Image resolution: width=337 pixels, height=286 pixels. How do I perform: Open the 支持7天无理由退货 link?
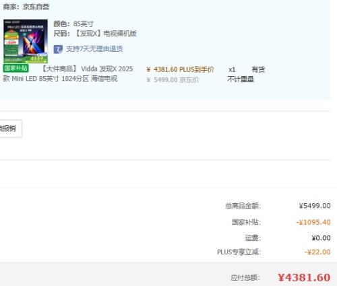click(94, 49)
